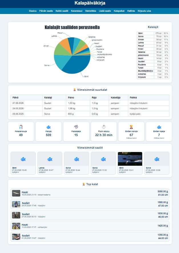Open the top Hauki 3080 g entry
This screenshot has width=179, height=253.
pyautogui.click(x=90, y=193)
